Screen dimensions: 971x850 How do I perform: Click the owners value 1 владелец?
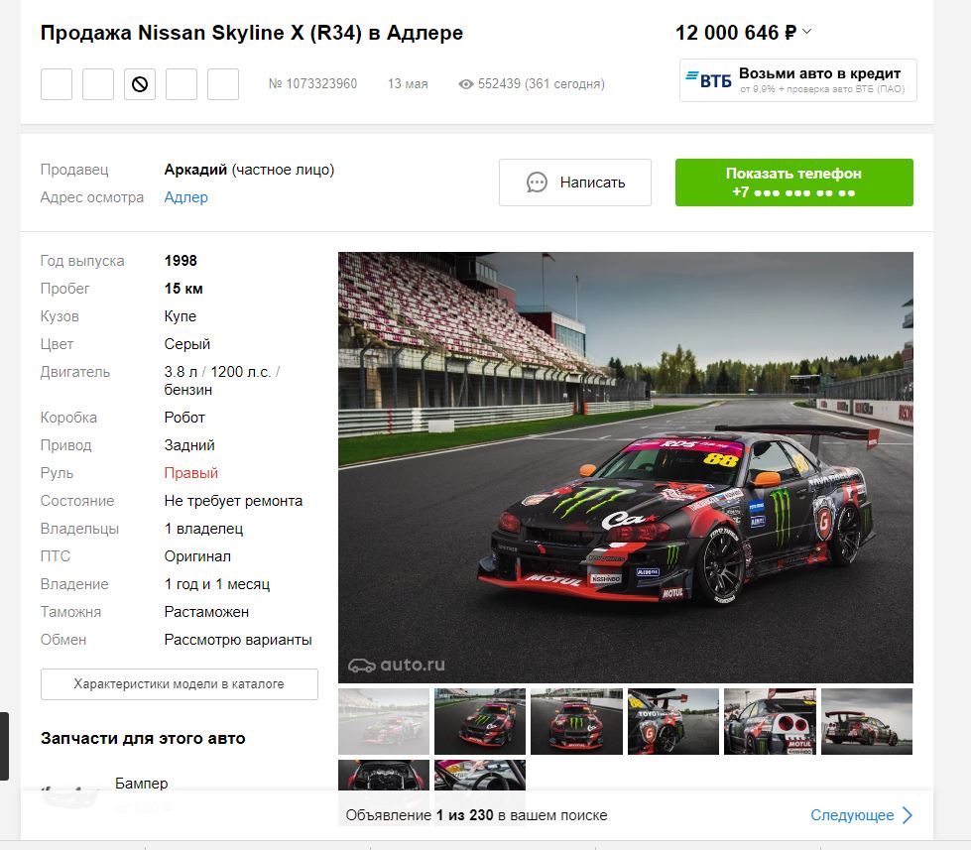(x=203, y=529)
